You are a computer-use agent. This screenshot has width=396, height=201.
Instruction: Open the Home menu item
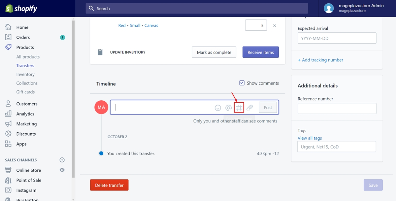click(x=22, y=27)
